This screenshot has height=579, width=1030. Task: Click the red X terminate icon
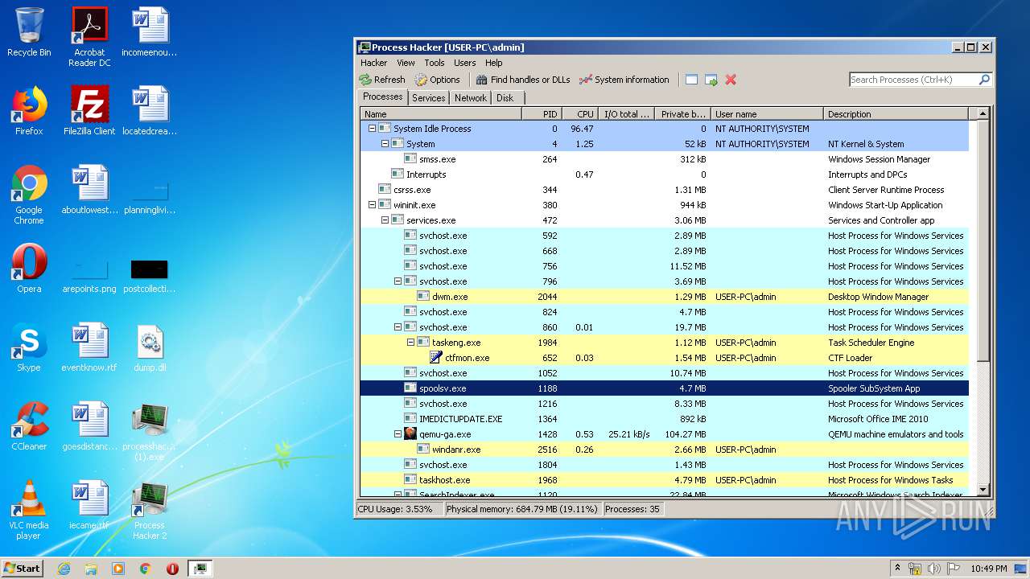point(731,80)
